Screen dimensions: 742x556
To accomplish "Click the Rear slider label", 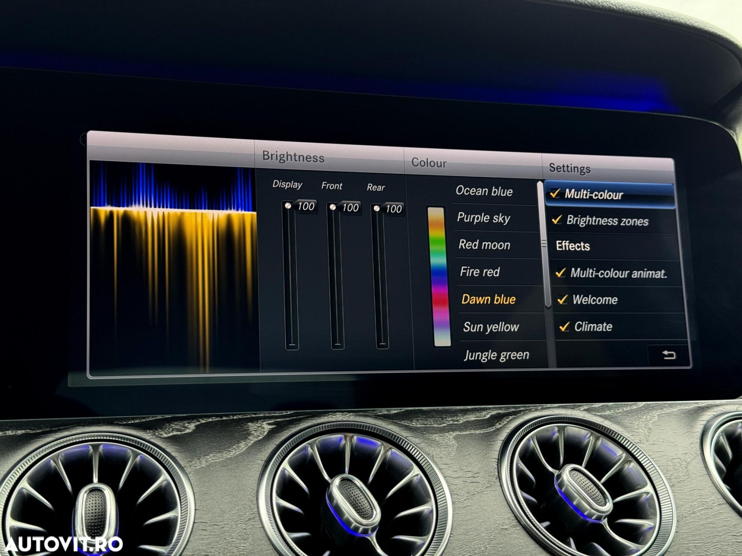I will coord(375,187).
